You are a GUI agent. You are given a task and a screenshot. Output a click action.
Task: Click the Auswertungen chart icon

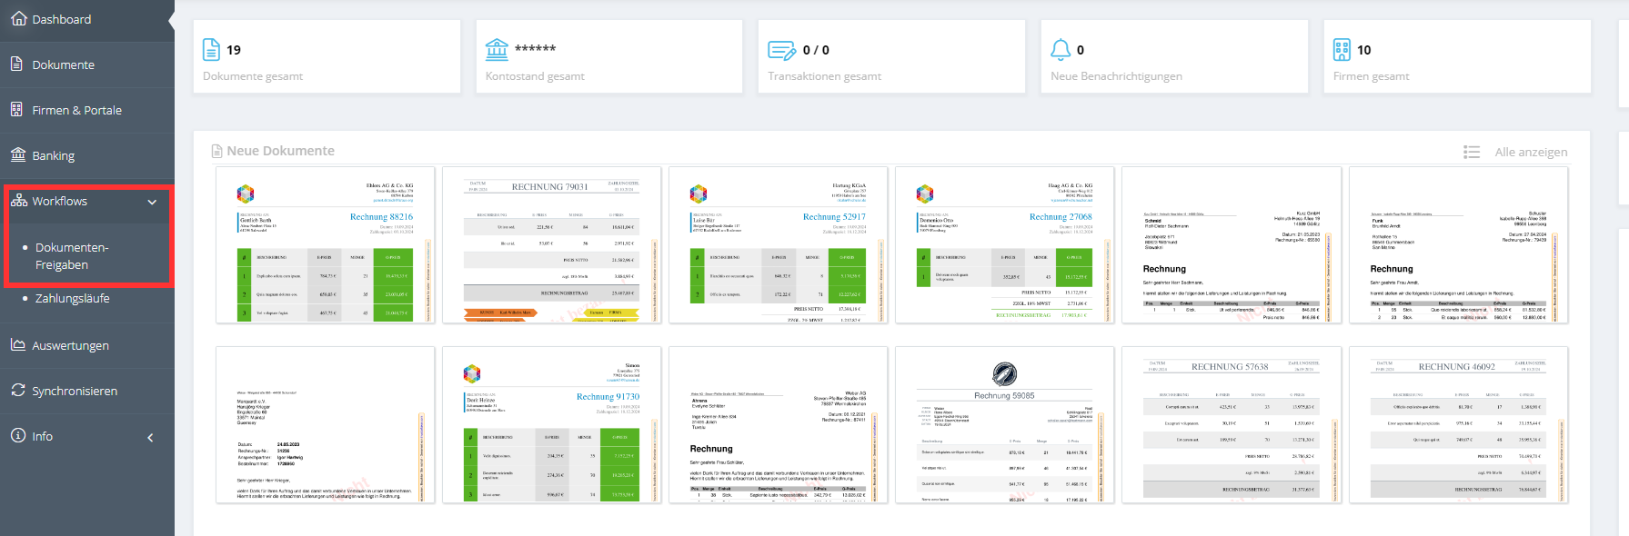coord(18,344)
